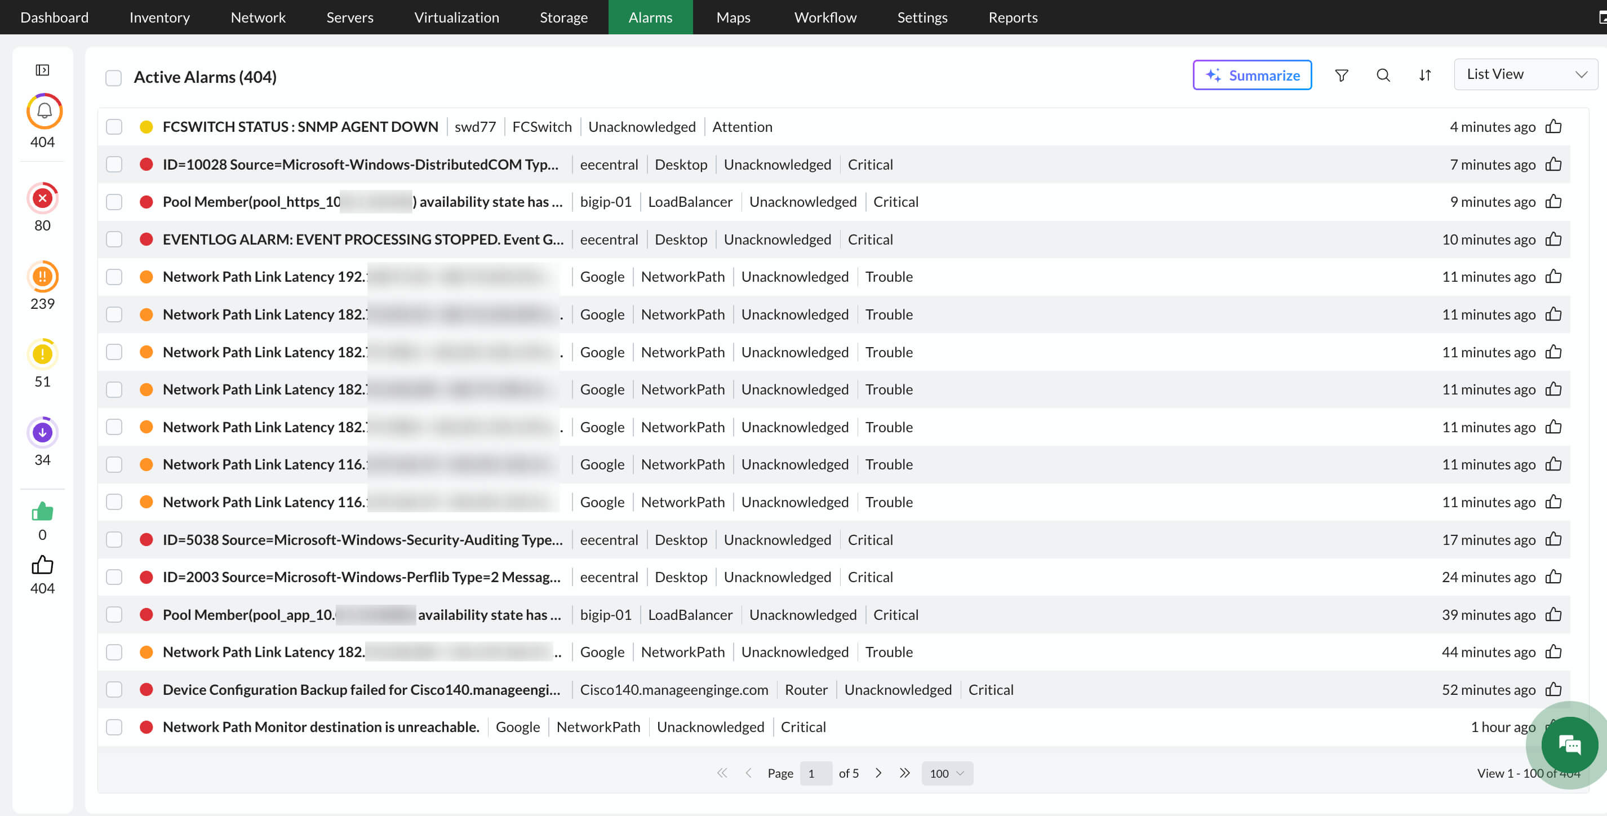Screen dimensions: 1607x816
Task: Click the page number input field
Action: tap(816, 773)
